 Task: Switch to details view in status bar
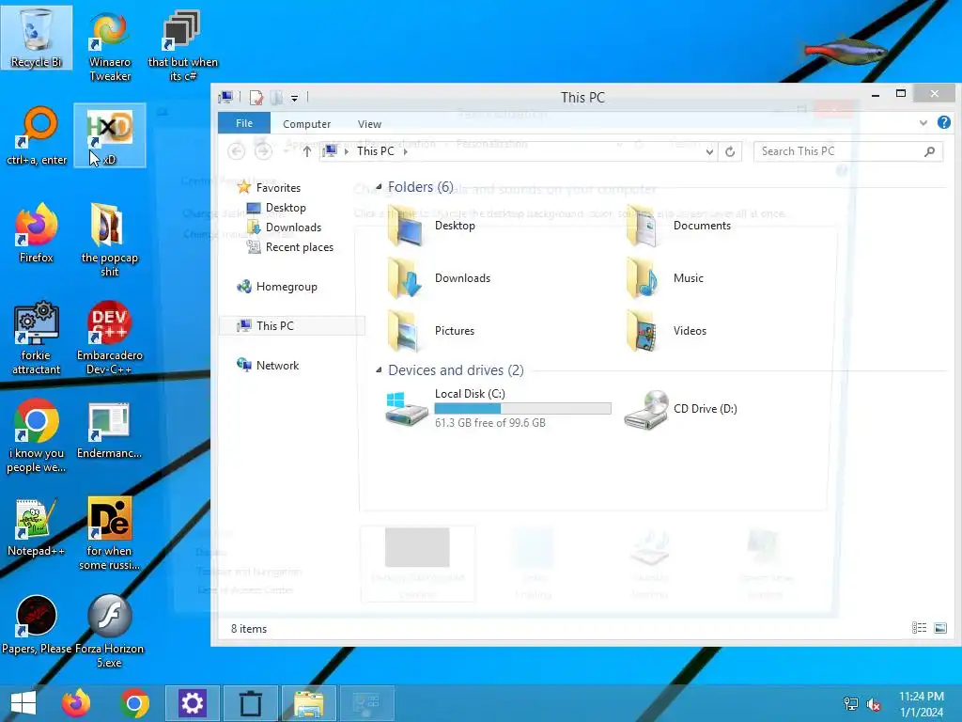tap(919, 627)
